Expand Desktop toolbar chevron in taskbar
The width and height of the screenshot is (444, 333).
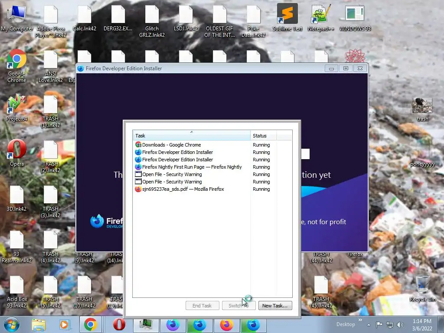(x=360, y=320)
